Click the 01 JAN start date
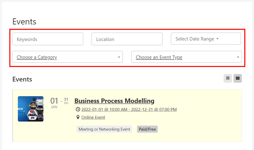The image size is (254, 150). coord(54,102)
